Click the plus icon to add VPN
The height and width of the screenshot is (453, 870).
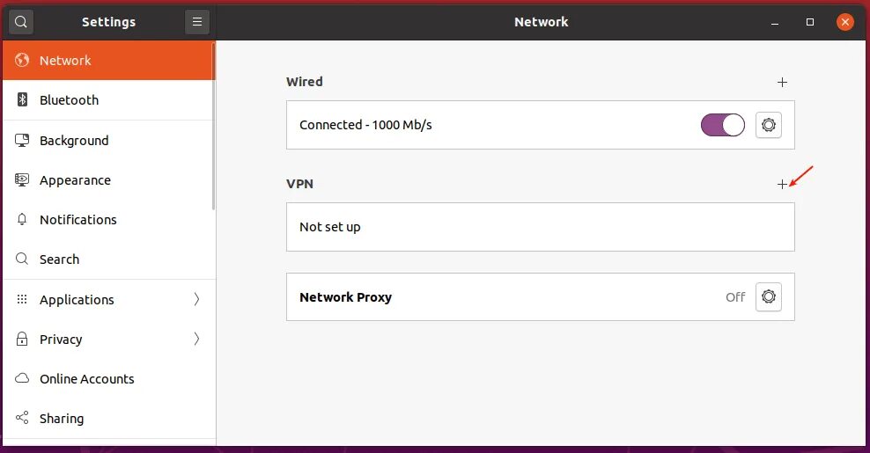pyautogui.click(x=782, y=184)
